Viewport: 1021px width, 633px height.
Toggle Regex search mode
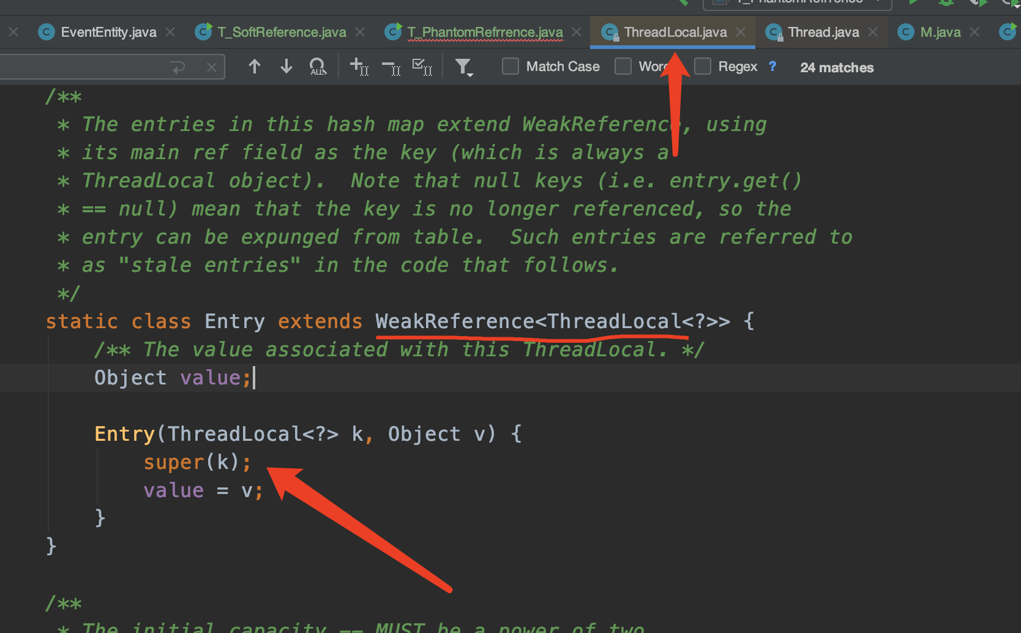[x=702, y=66]
